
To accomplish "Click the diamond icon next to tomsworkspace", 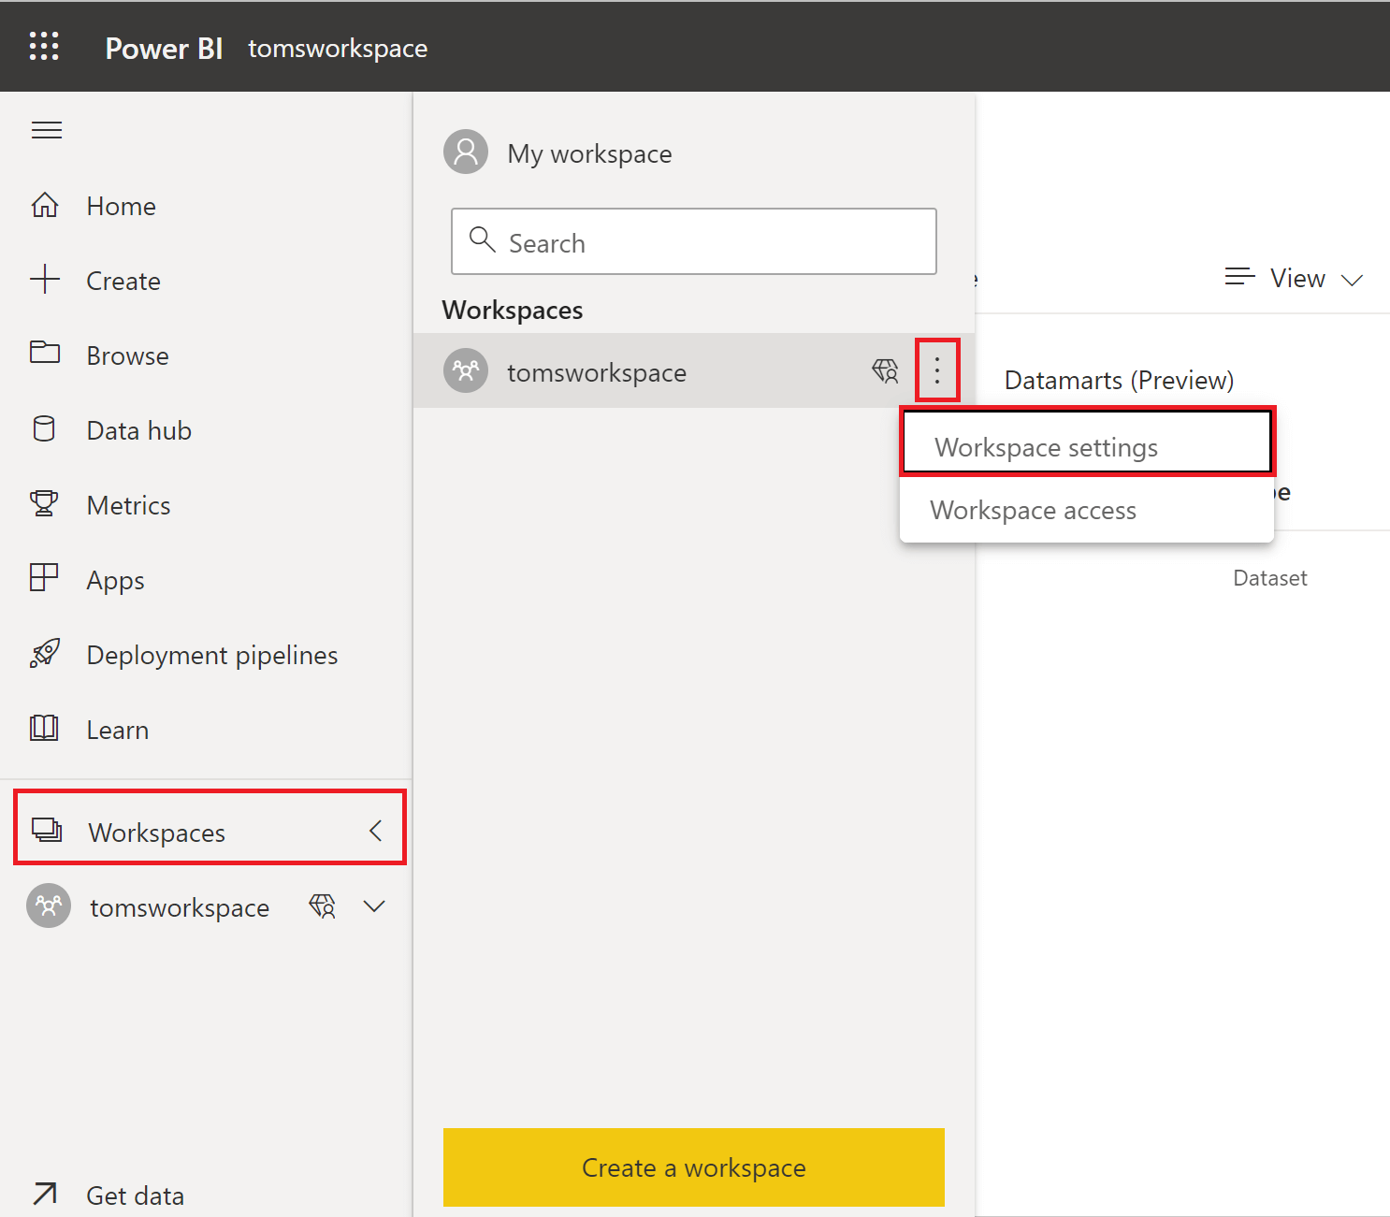I will click(x=322, y=906).
